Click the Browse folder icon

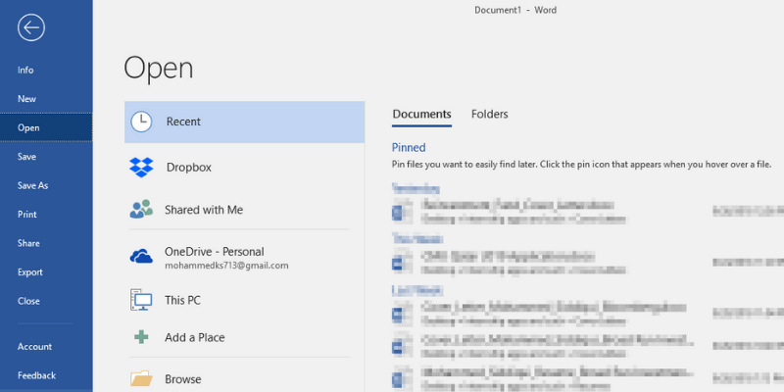pos(141,378)
